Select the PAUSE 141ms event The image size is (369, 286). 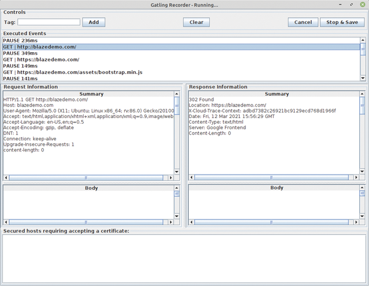coord(181,78)
